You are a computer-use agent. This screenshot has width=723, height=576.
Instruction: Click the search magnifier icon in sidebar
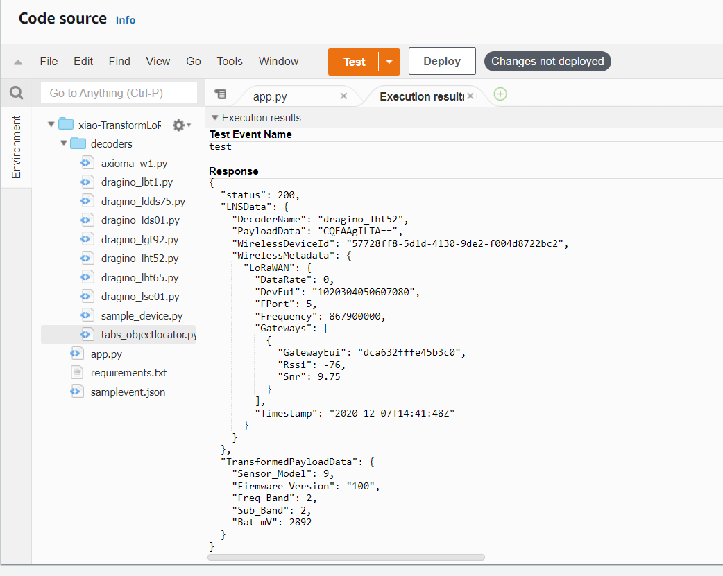pos(16,93)
